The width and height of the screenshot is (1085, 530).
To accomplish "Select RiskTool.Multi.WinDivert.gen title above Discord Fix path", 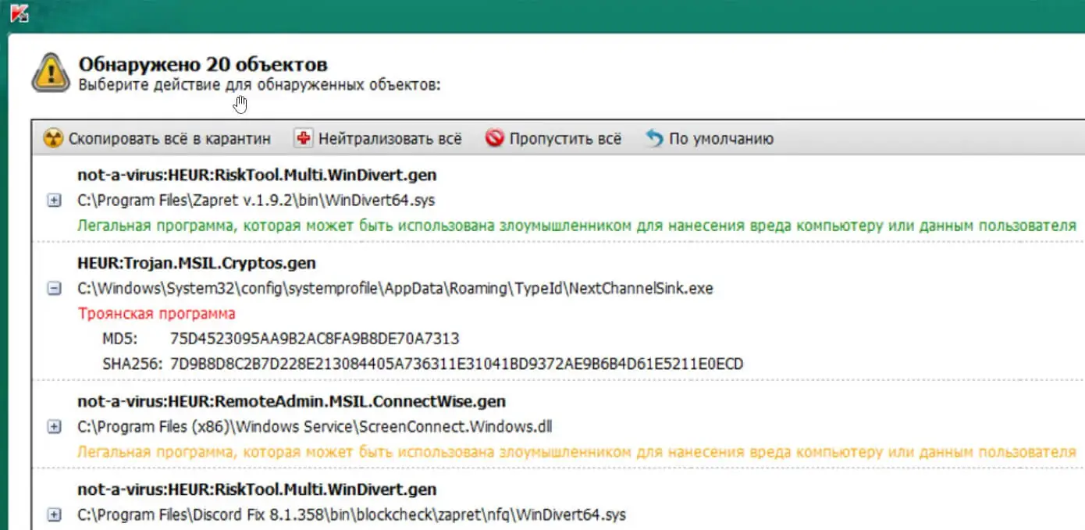I will (258, 489).
